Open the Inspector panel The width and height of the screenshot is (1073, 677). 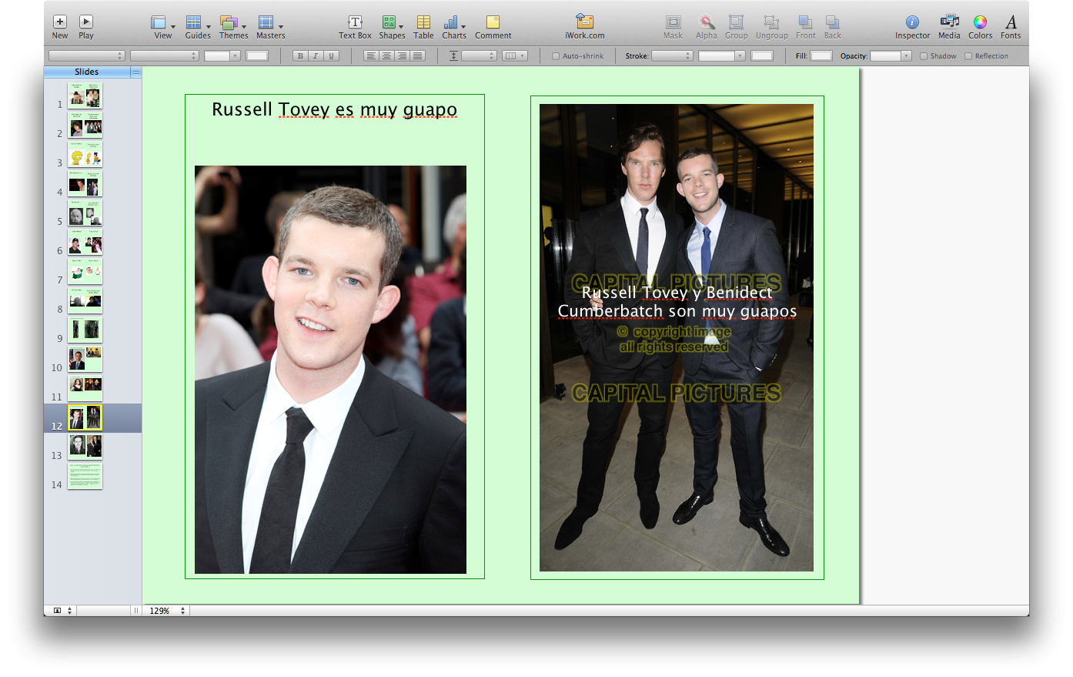(x=912, y=22)
